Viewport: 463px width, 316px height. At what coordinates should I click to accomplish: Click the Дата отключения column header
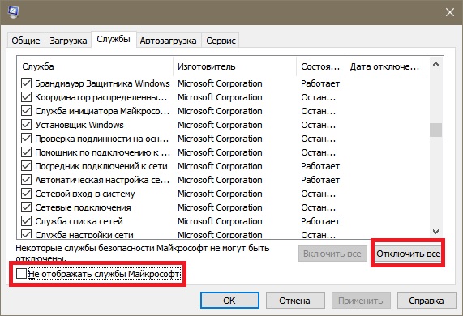coord(386,66)
